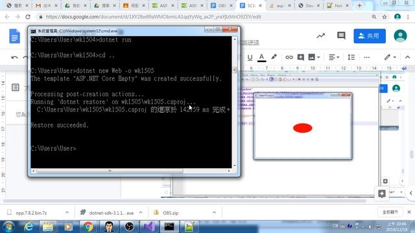Open the Windows Start button

tap(8, 227)
